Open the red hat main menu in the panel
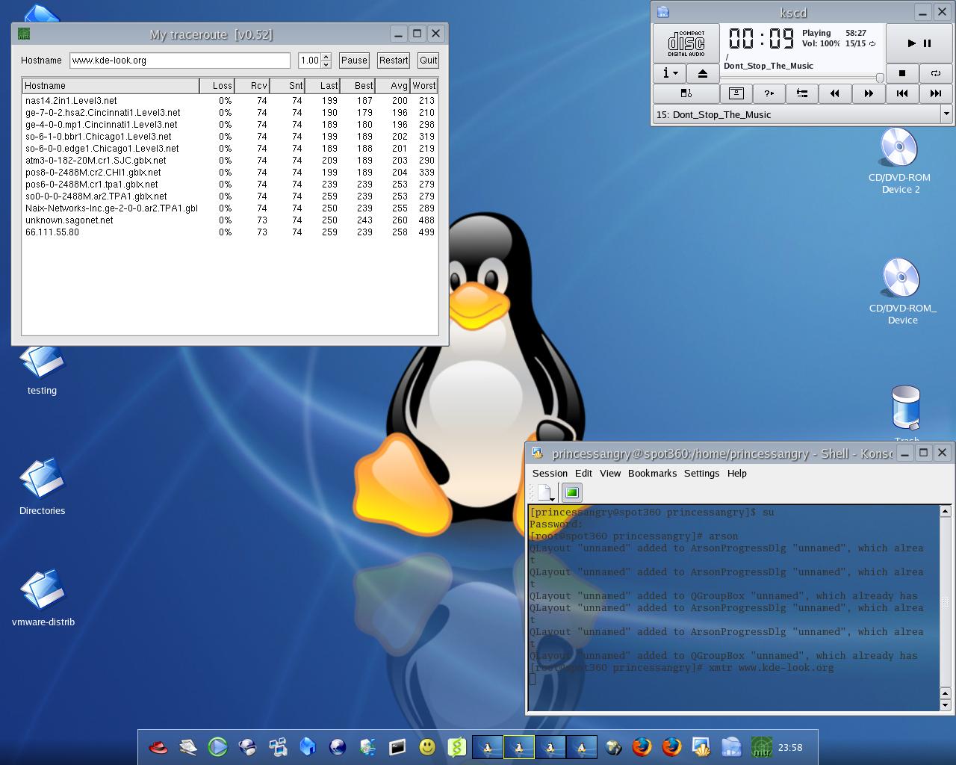956x765 pixels. click(158, 746)
